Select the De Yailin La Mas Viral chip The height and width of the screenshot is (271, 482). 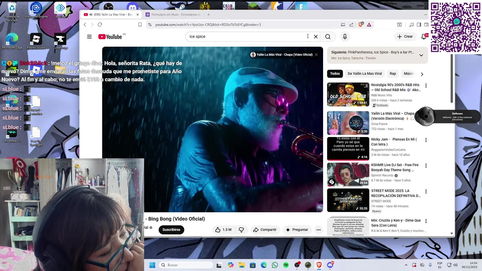365,74
